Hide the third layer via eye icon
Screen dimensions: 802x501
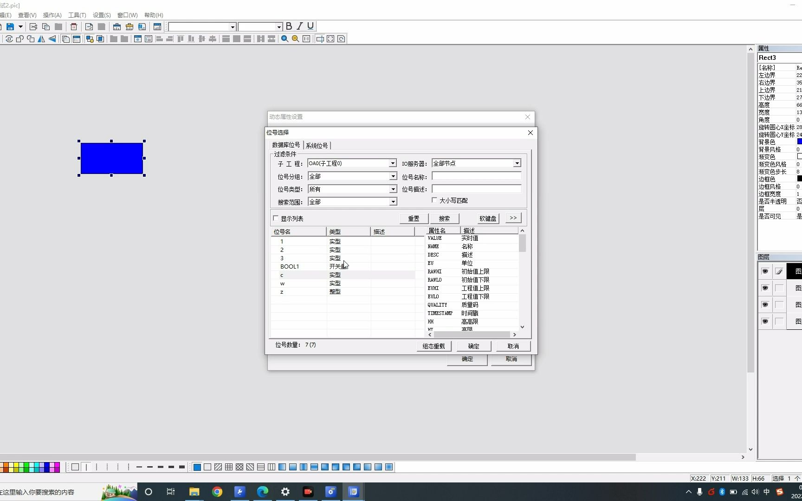(x=765, y=305)
